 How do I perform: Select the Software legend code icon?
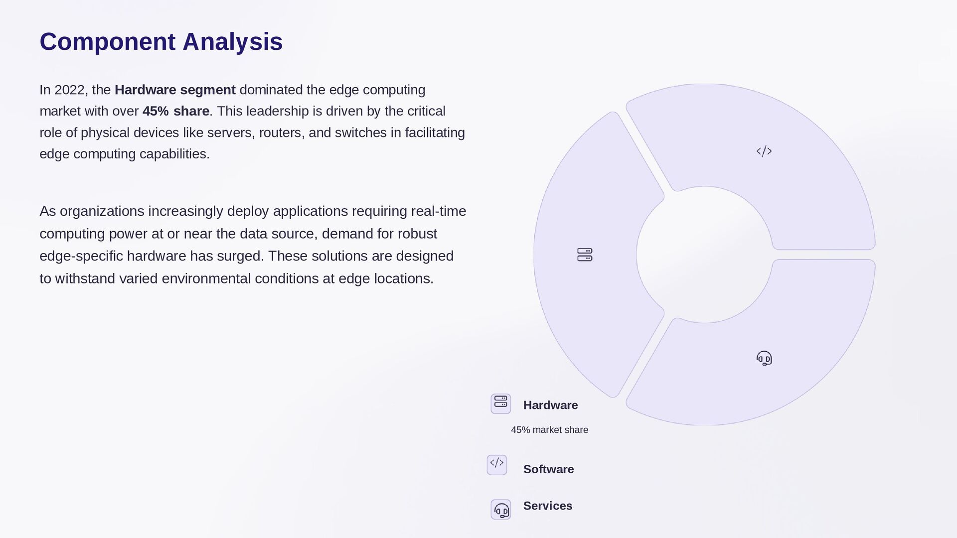497,465
